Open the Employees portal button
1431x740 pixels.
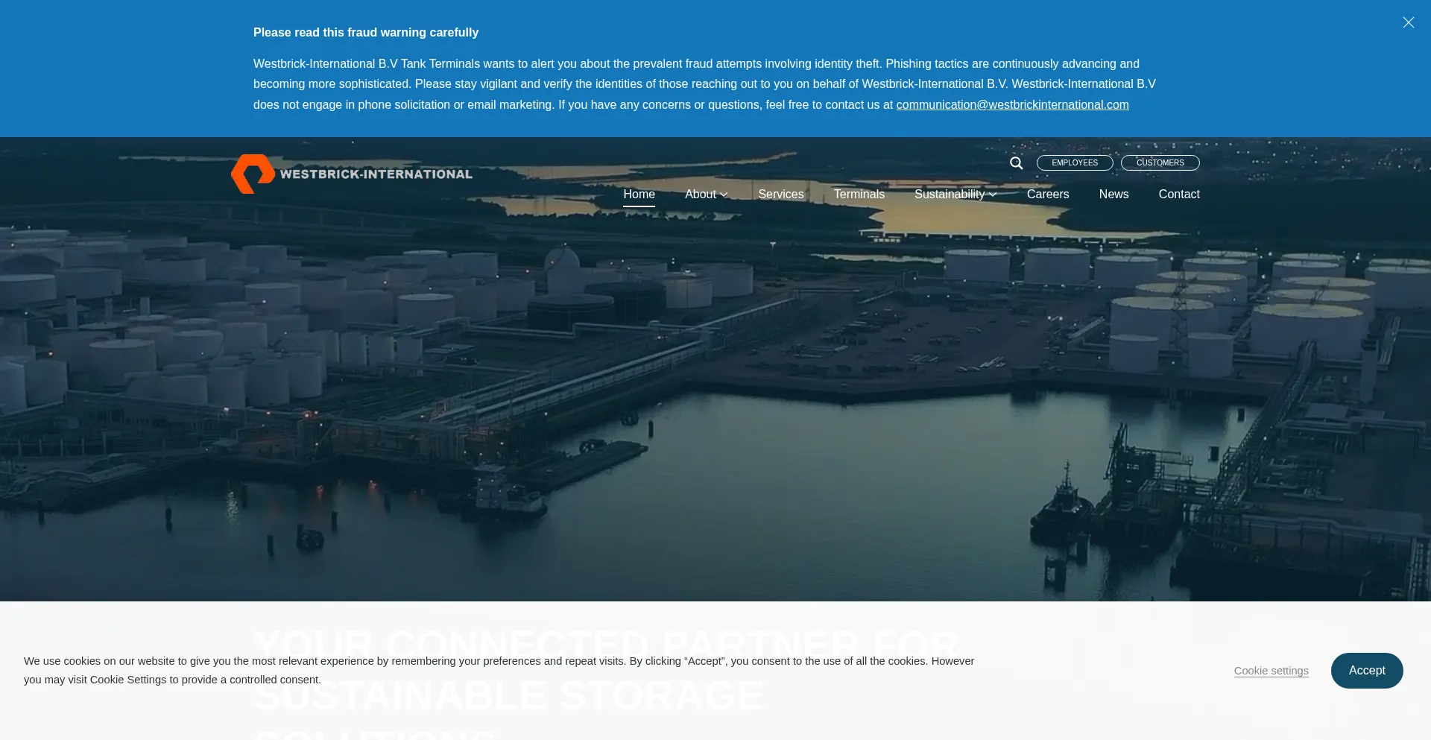coord(1074,163)
